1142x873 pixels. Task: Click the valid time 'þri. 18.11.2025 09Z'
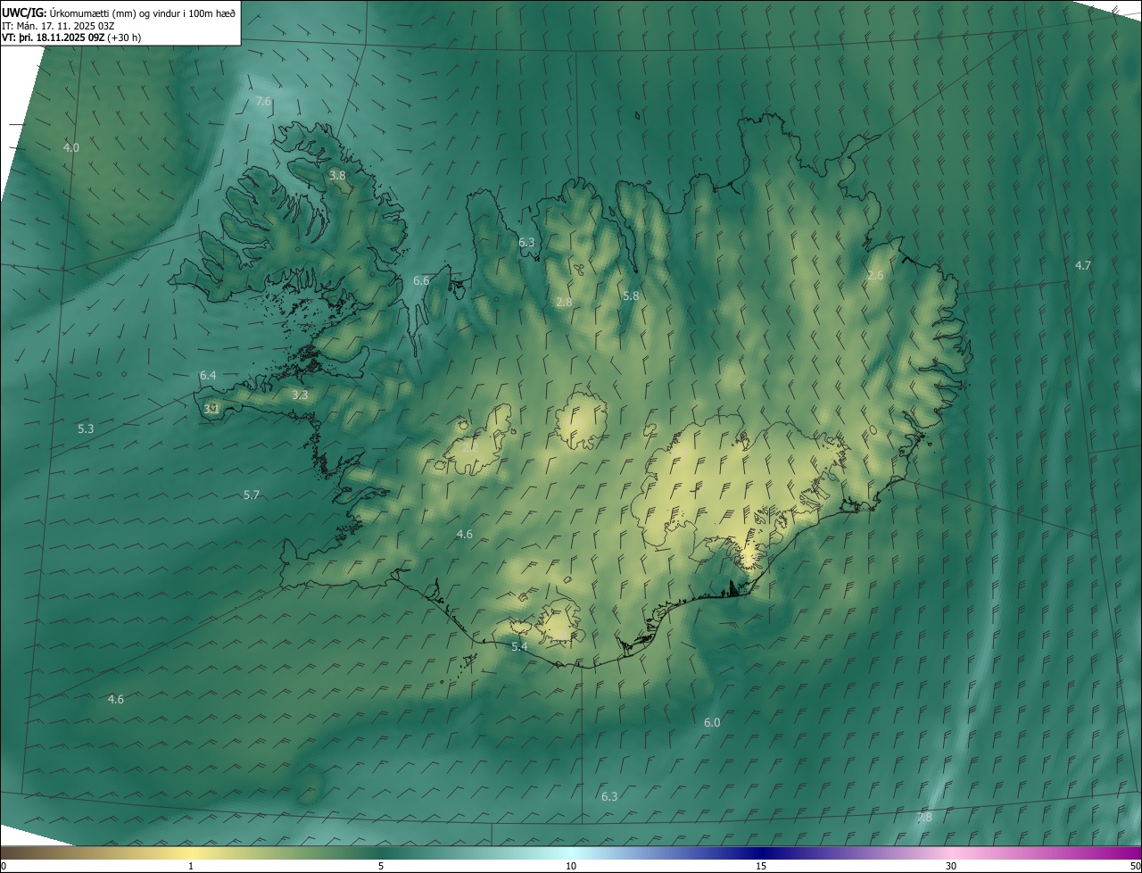62,37
